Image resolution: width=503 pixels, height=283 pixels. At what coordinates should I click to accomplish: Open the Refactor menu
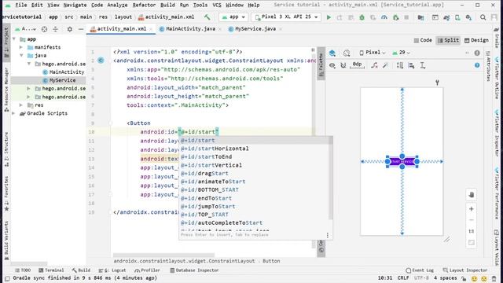coord(144,6)
